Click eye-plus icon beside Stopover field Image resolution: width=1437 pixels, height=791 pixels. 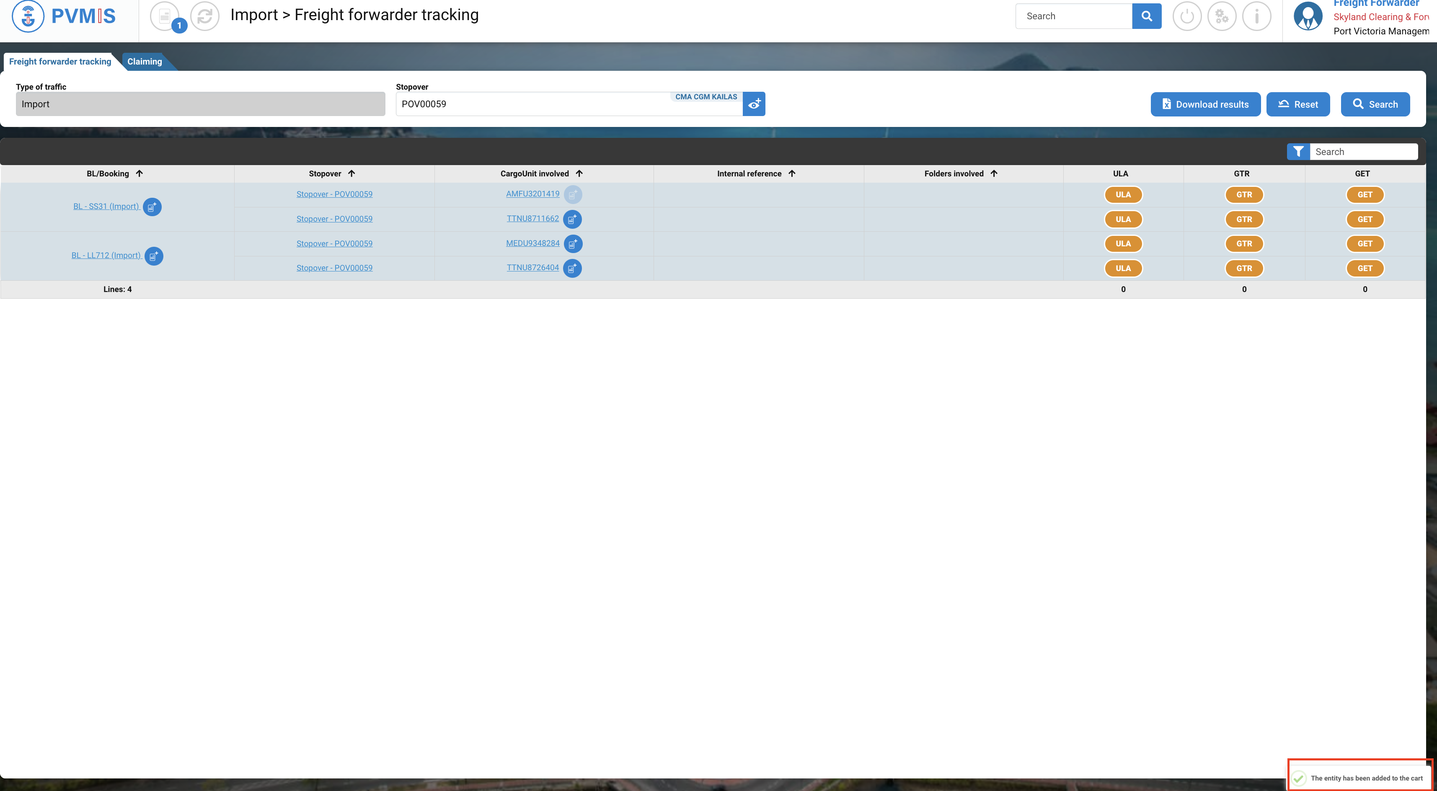754,104
